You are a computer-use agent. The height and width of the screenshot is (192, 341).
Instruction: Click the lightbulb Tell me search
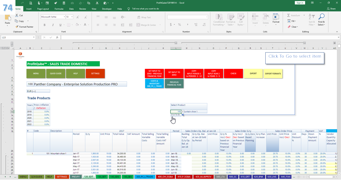(x=129, y=9)
